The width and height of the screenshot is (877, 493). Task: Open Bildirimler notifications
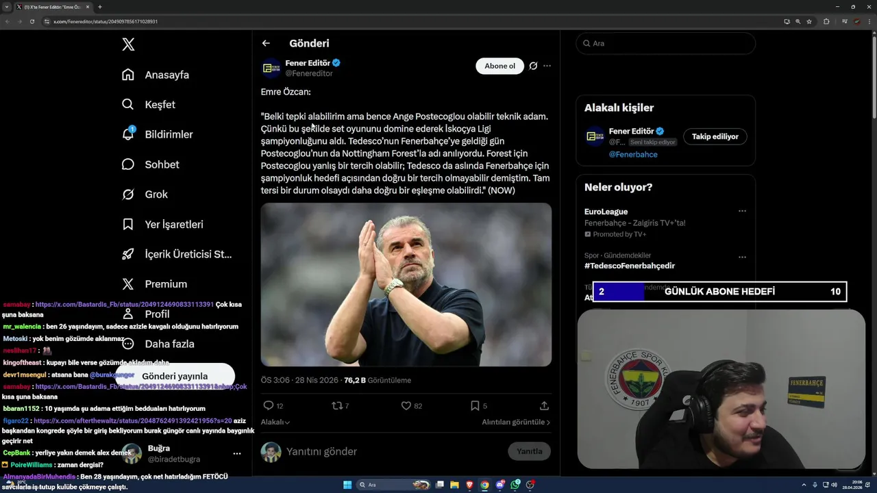click(x=157, y=134)
